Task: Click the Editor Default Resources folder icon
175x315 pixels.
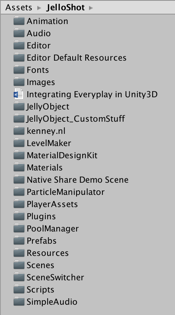Action: pos(19,58)
